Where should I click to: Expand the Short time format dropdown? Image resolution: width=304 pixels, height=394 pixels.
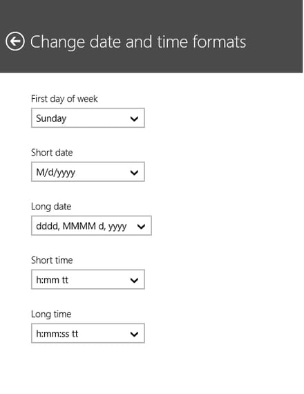(x=88, y=279)
